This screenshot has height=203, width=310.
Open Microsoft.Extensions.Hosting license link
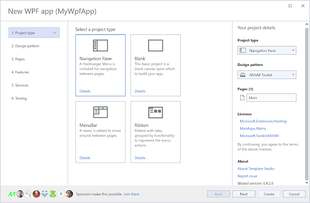[263, 121]
